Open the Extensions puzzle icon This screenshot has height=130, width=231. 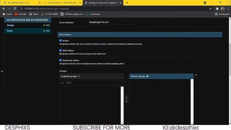coord(217,9)
